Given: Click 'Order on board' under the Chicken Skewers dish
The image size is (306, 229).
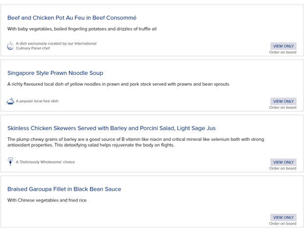Looking at the screenshot, I should (283, 168).
